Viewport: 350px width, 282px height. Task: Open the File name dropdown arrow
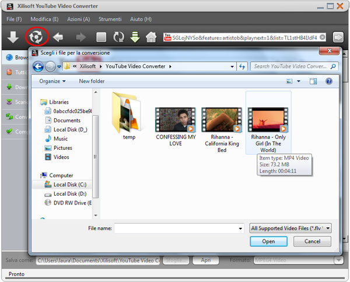click(x=240, y=228)
